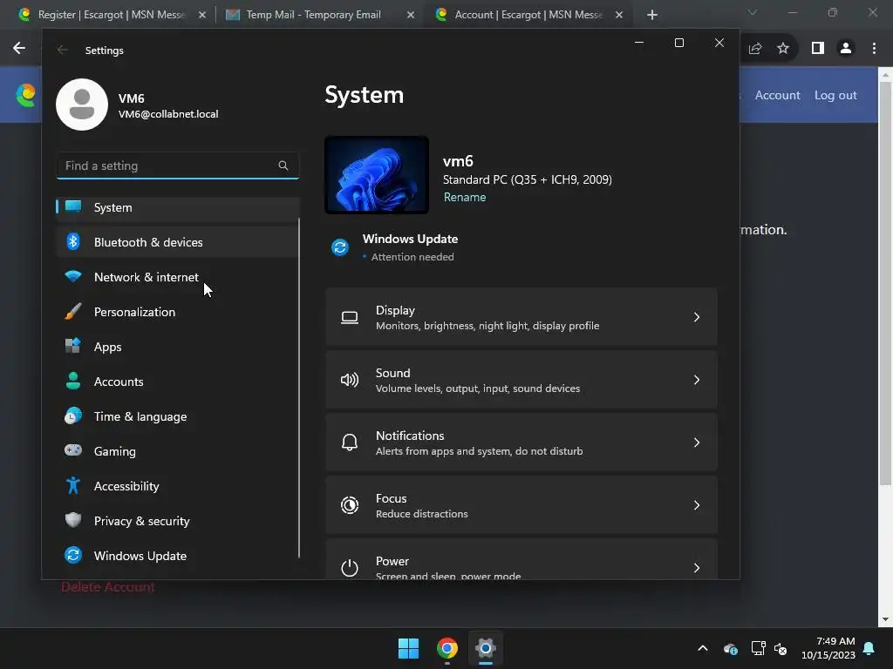Click the Network wifi icon in sidebar
The height and width of the screenshot is (669, 893).
point(73,276)
